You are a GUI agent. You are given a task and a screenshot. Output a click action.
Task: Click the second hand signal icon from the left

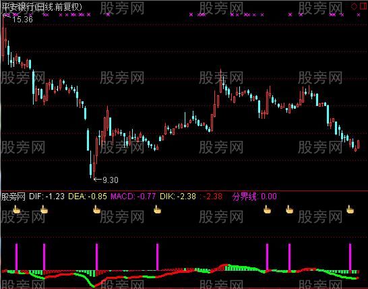[x=44, y=209]
